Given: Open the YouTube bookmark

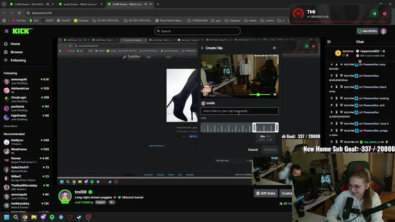Looking at the screenshot, I should coord(19,21).
